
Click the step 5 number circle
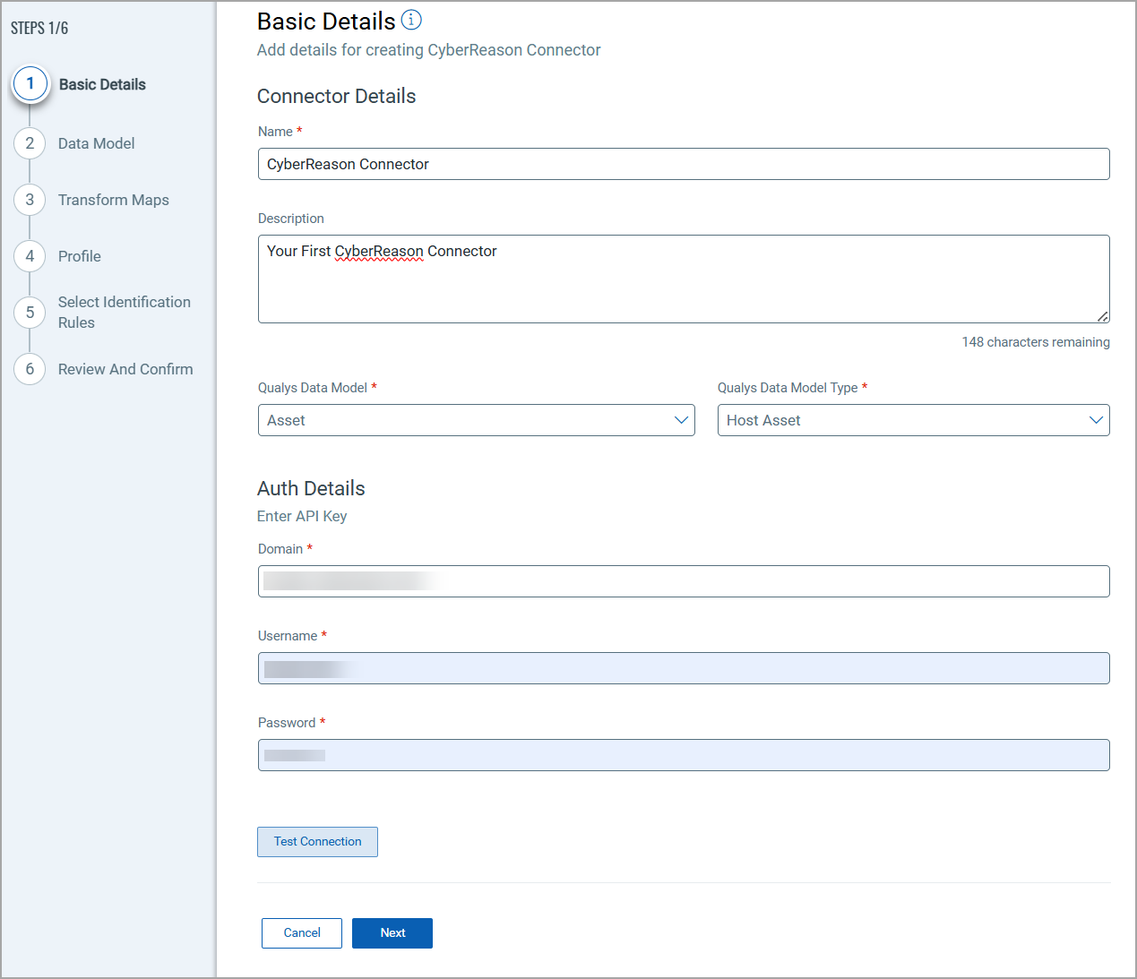30,313
